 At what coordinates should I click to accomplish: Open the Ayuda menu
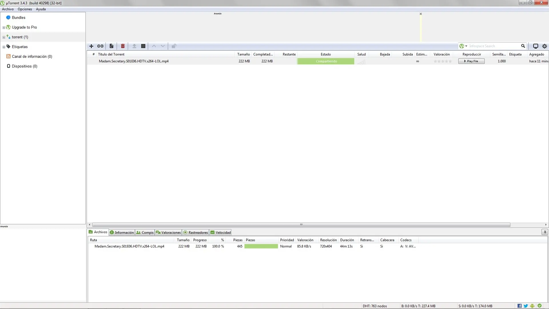41,9
